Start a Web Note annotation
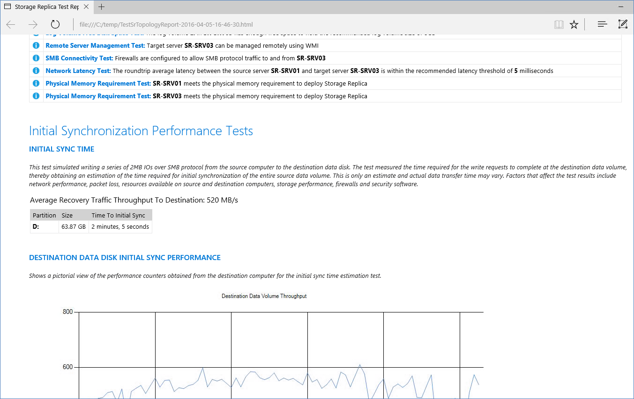 (623, 24)
